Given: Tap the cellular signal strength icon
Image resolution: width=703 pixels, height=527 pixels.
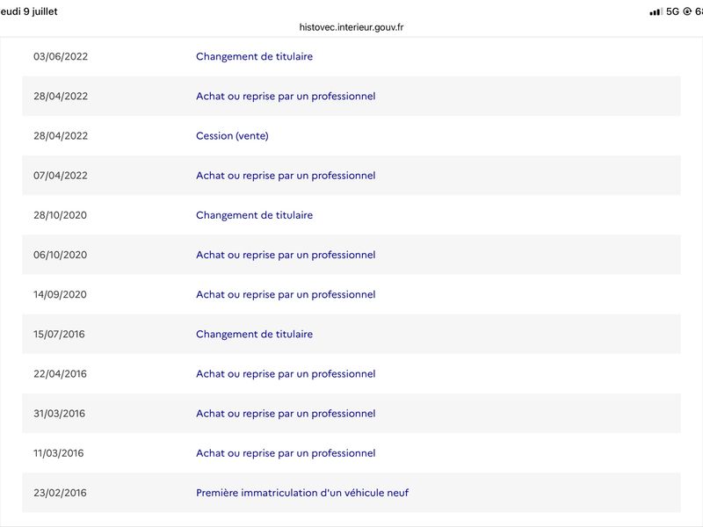Looking at the screenshot, I should click(x=656, y=12).
